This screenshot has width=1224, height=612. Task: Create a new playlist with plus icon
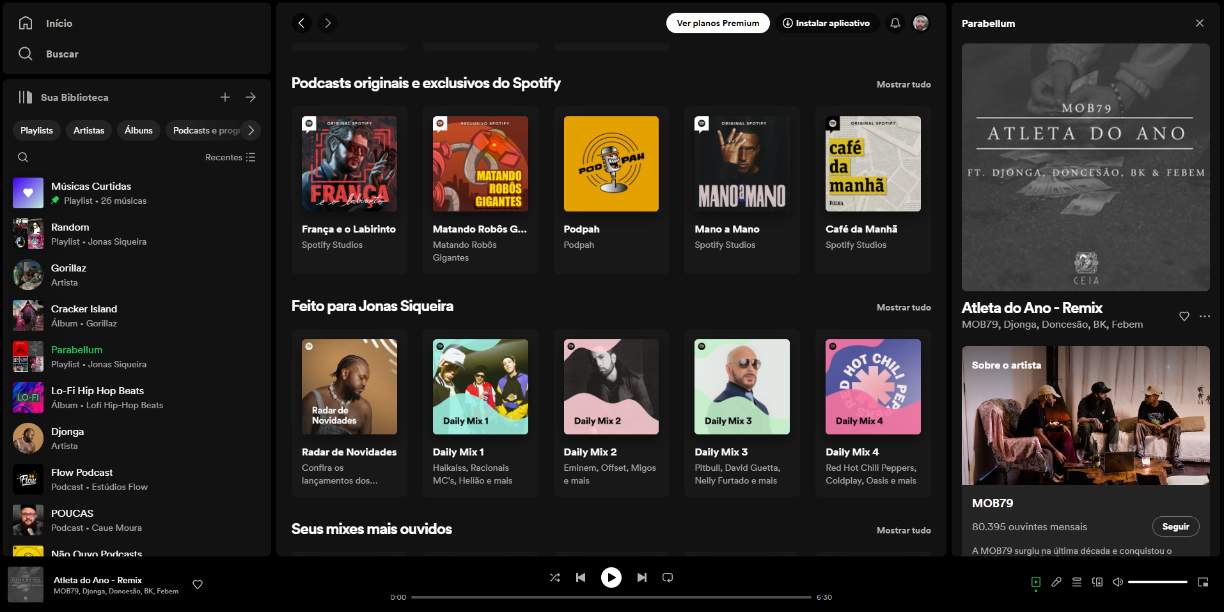225,97
